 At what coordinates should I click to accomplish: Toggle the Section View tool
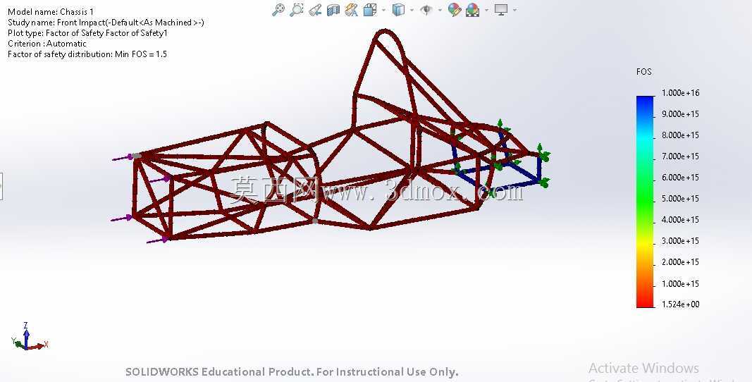coord(333,10)
